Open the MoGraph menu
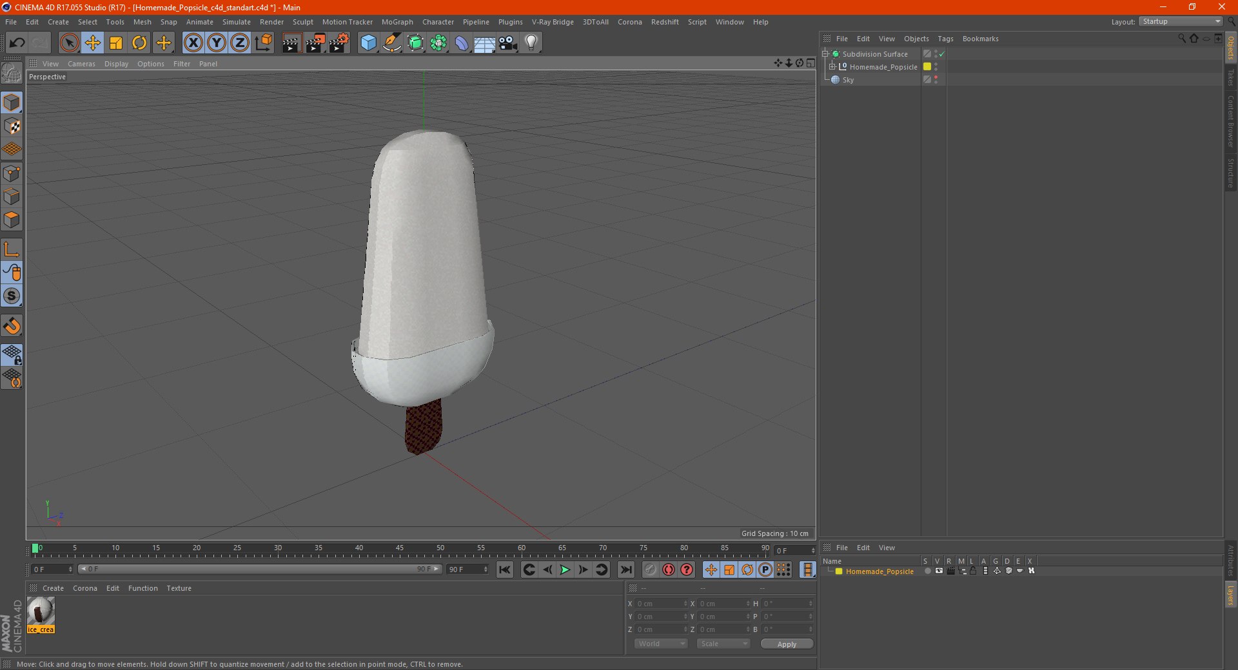 tap(397, 22)
